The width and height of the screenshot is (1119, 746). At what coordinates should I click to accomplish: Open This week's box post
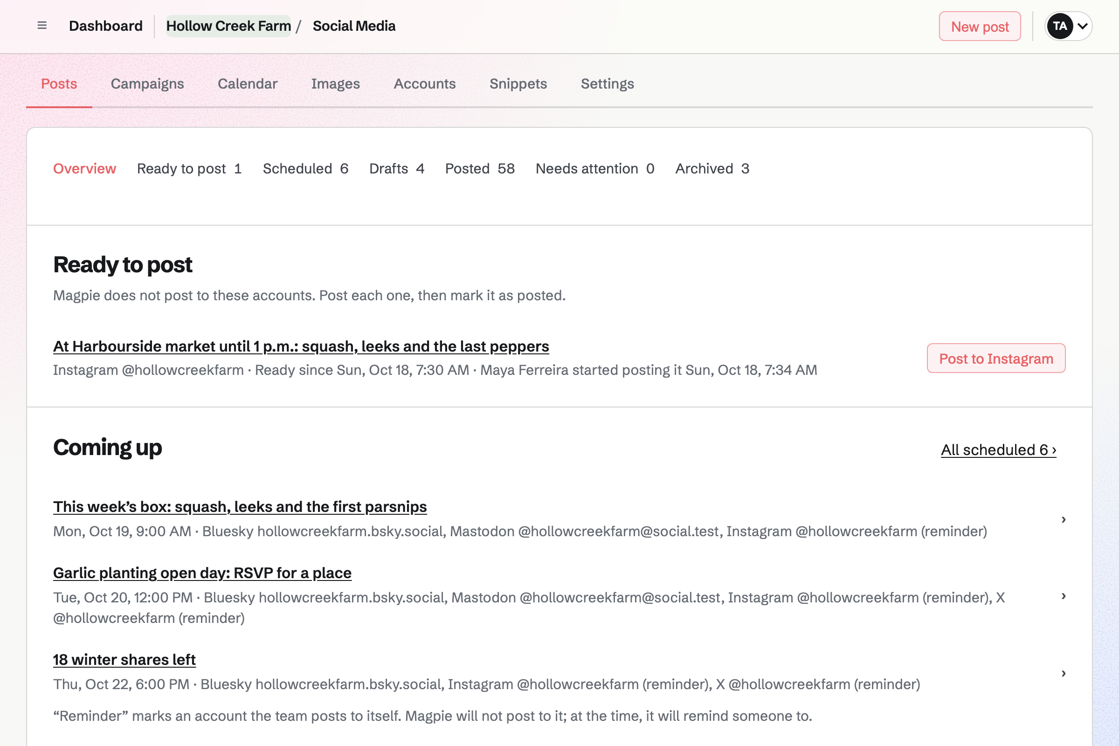pos(240,507)
